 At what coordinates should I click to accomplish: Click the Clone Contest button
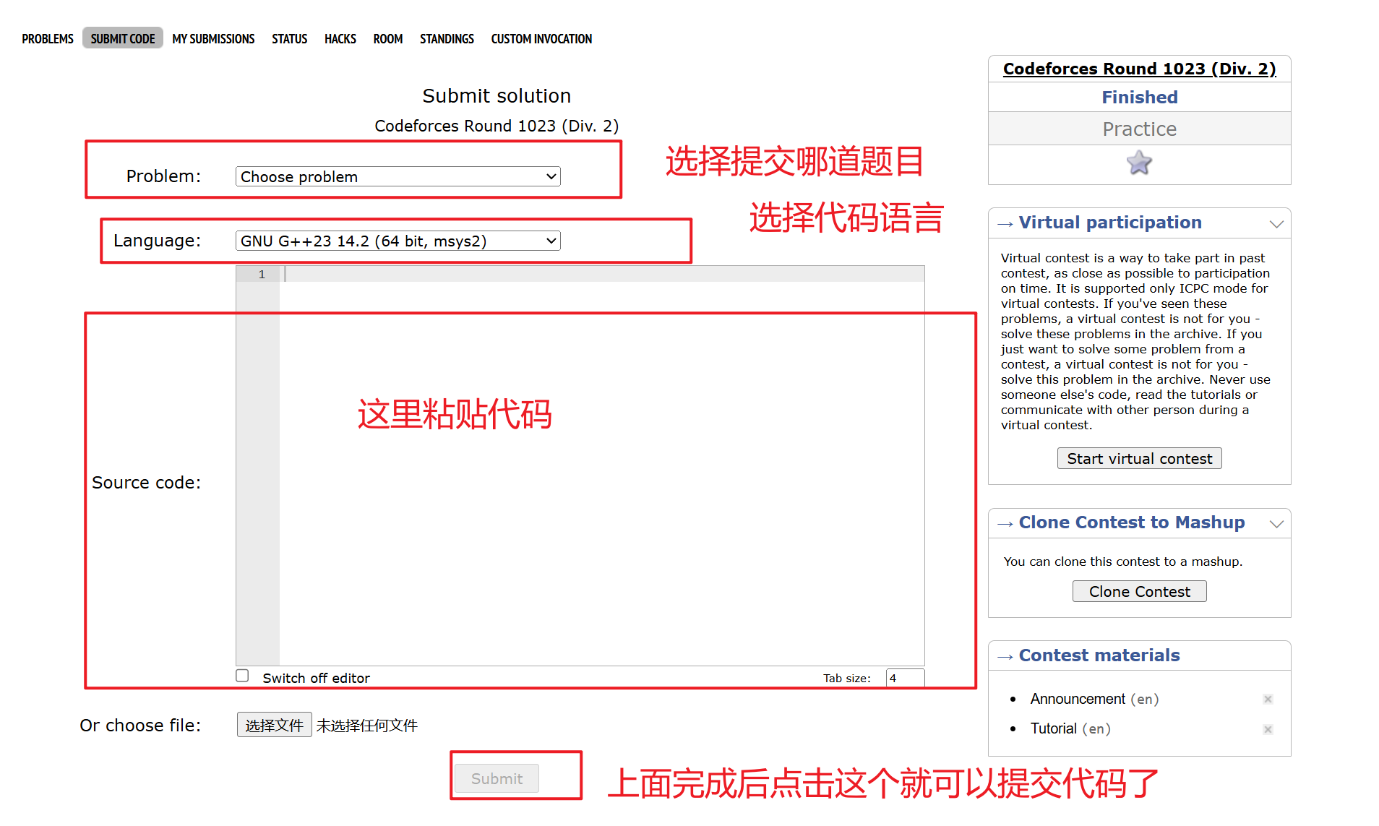click(1139, 590)
